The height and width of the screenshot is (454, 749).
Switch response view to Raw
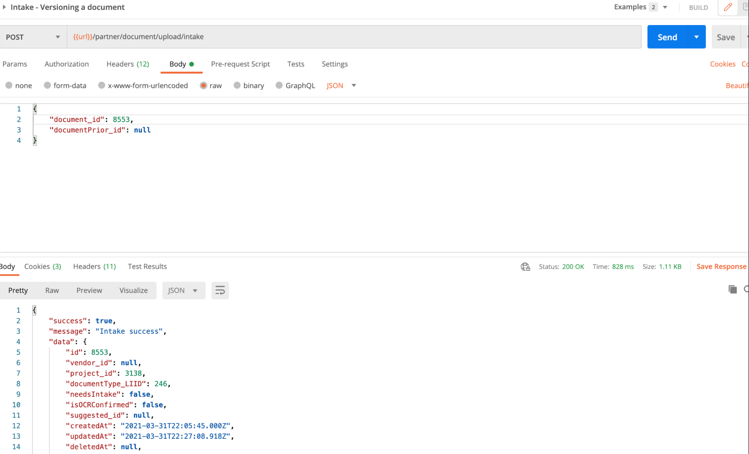(52, 291)
